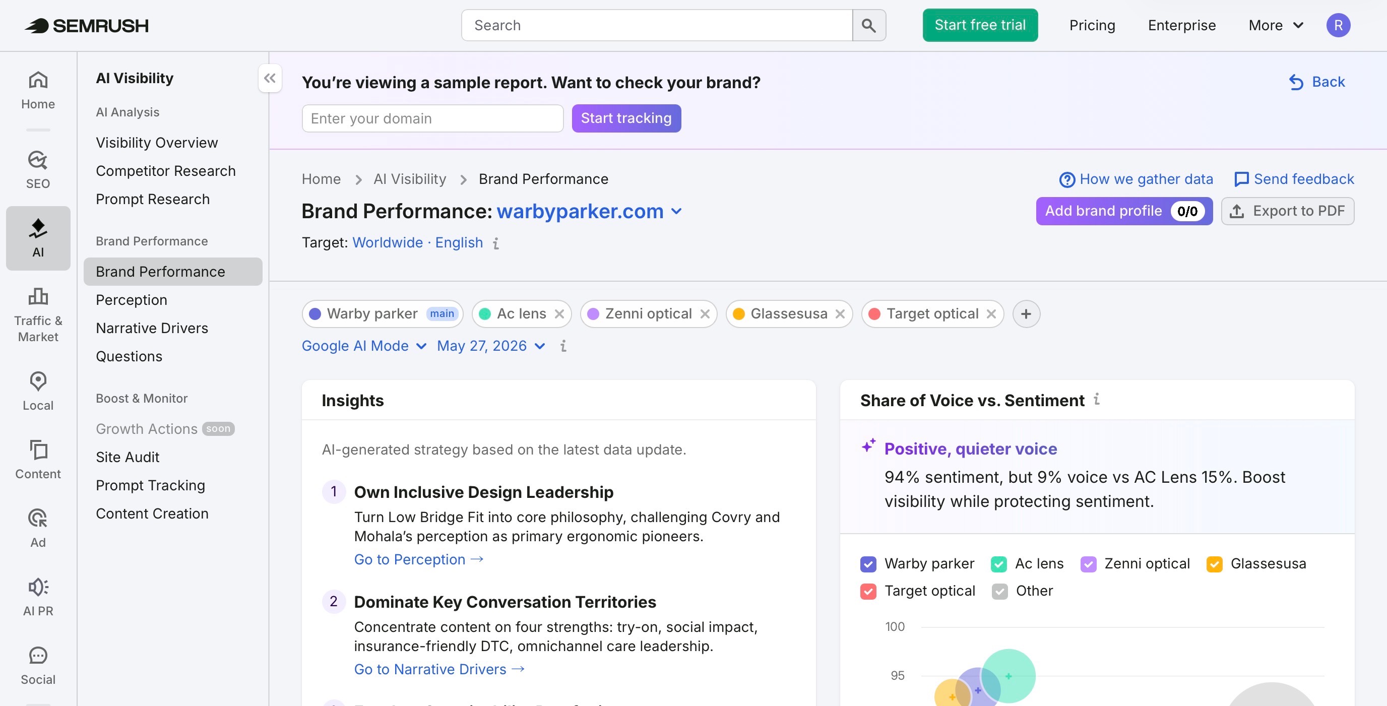Image resolution: width=1387 pixels, height=706 pixels.
Task: Focus the top Search field
Action: pyautogui.click(x=657, y=25)
